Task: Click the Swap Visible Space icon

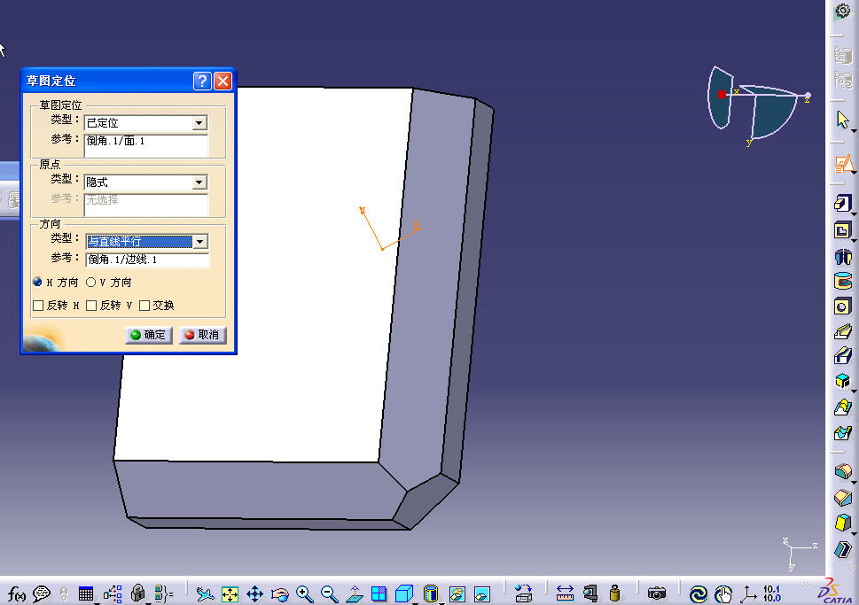Action: click(x=482, y=593)
